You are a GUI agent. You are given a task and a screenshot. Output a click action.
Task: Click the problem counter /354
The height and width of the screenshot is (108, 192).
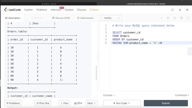pos(78,103)
